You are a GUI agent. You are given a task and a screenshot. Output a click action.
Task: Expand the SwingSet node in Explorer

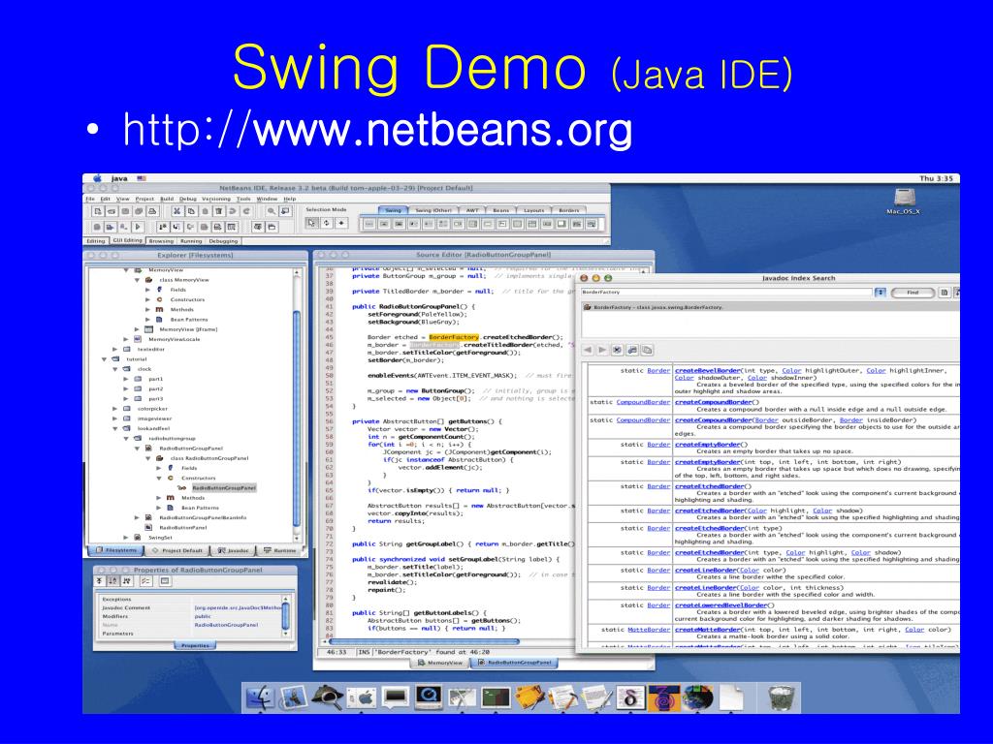coord(126,538)
